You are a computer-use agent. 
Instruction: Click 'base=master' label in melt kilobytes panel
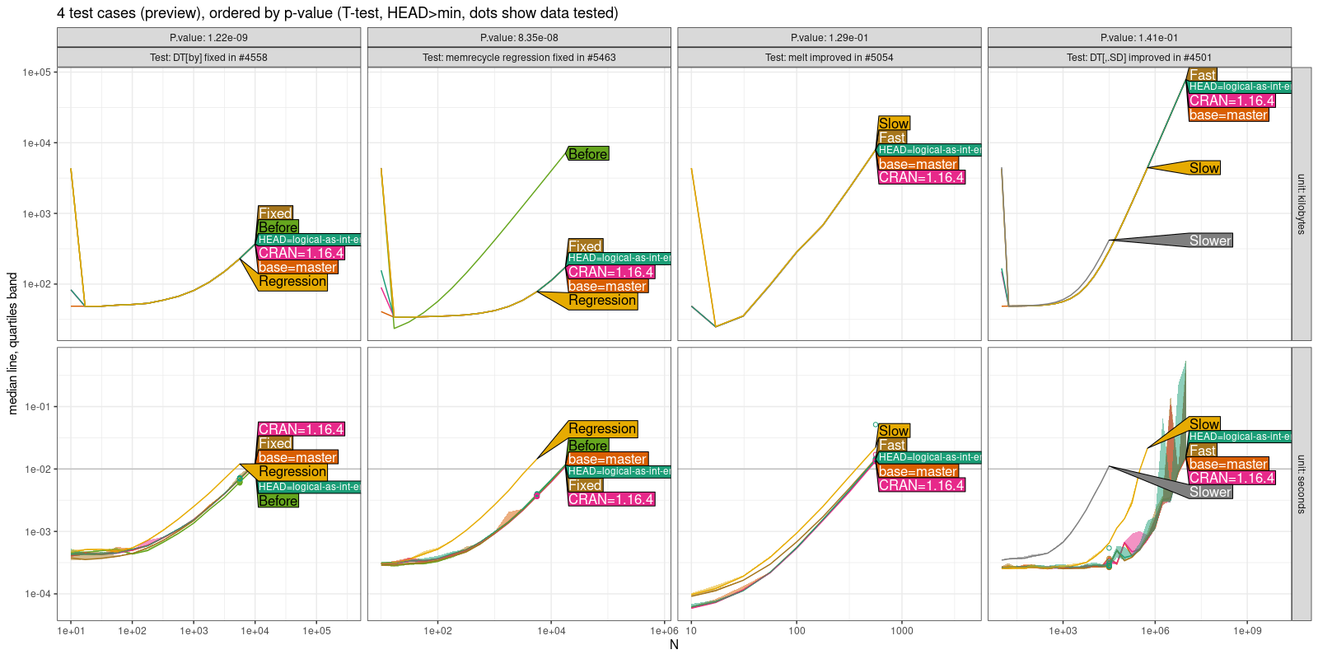[x=918, y=164]
